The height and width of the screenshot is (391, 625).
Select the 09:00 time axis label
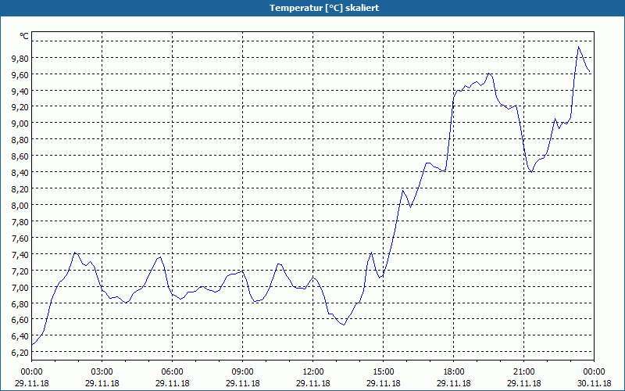tap(243, 372)
